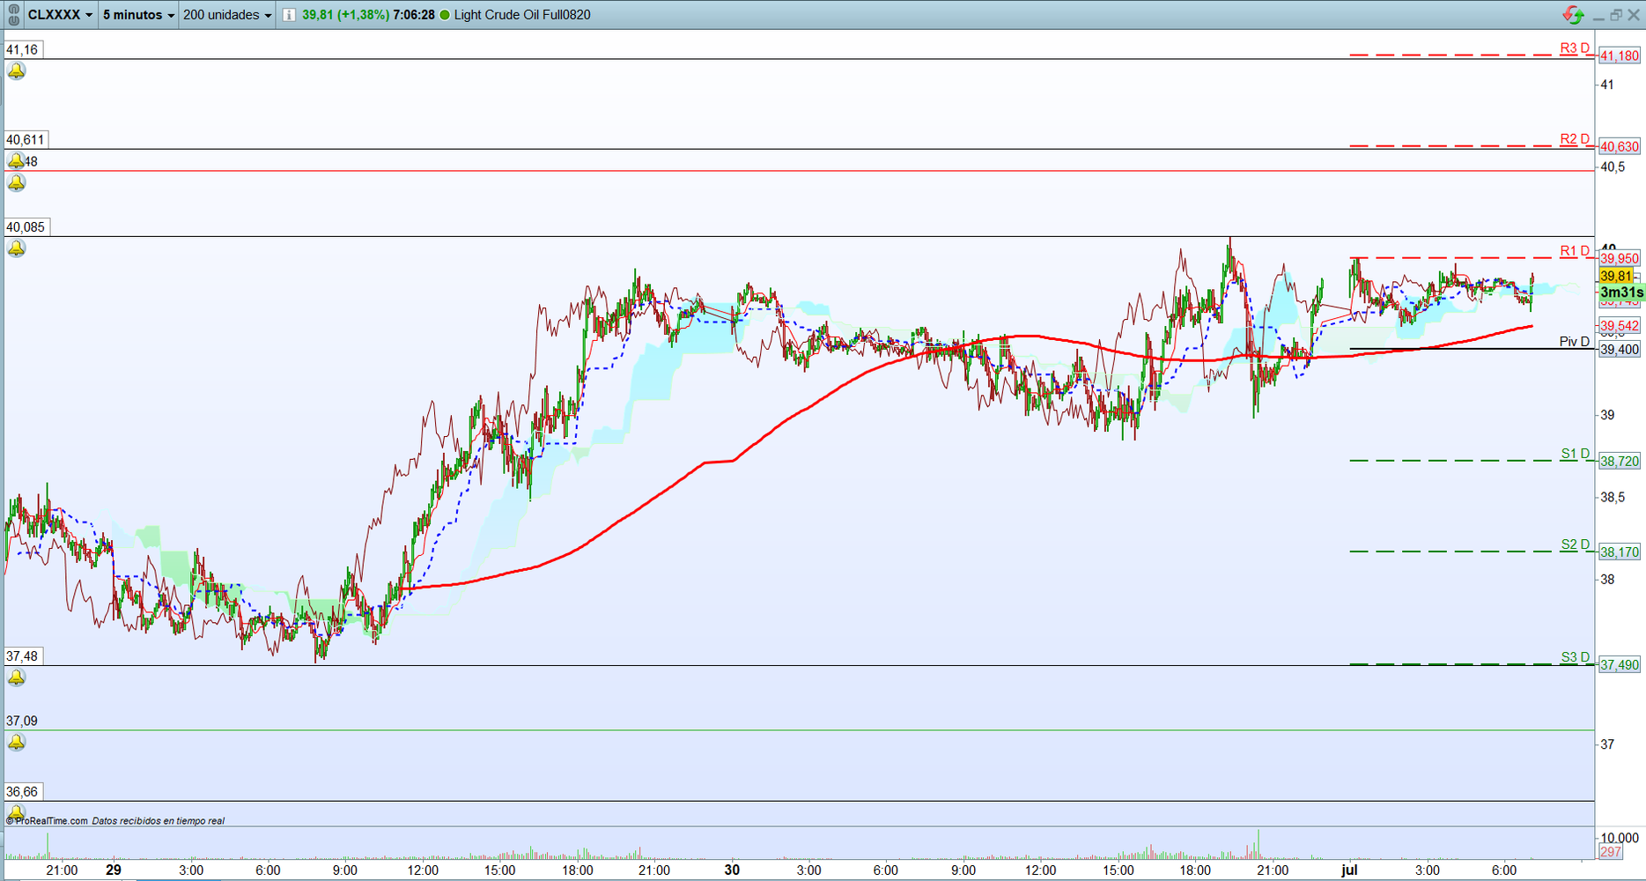Click the 39,950 price axis tag
Screen dimensions: 1646x881
(1620, 258)
